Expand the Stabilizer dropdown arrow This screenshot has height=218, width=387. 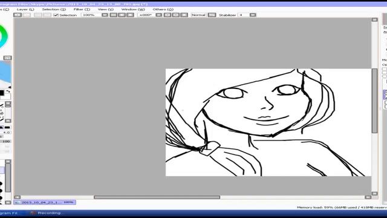click(253, 15)
